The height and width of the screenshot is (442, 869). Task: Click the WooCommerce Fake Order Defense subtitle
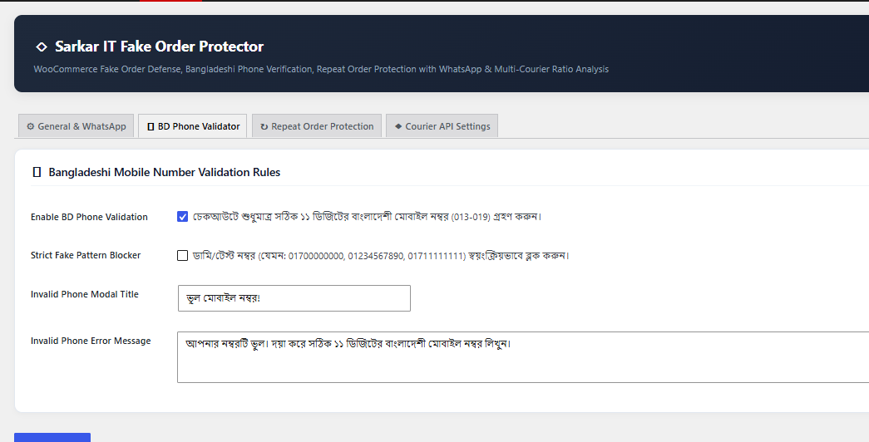pos(322,69)
